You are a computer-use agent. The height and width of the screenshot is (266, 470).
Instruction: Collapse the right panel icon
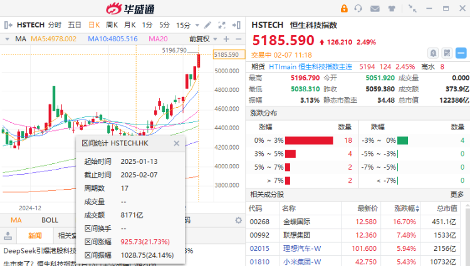[x=236, y=25]
